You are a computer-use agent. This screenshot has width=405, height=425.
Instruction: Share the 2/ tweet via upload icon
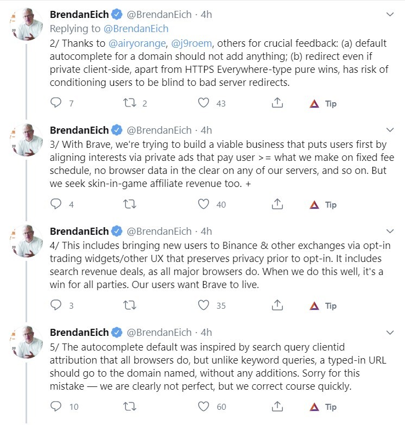(x=277, y=103)
